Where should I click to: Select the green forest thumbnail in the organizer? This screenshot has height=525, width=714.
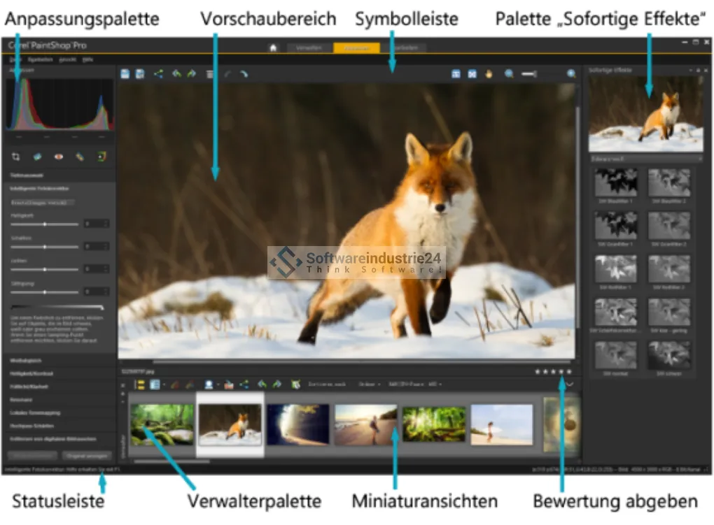(x=162, y=425)
